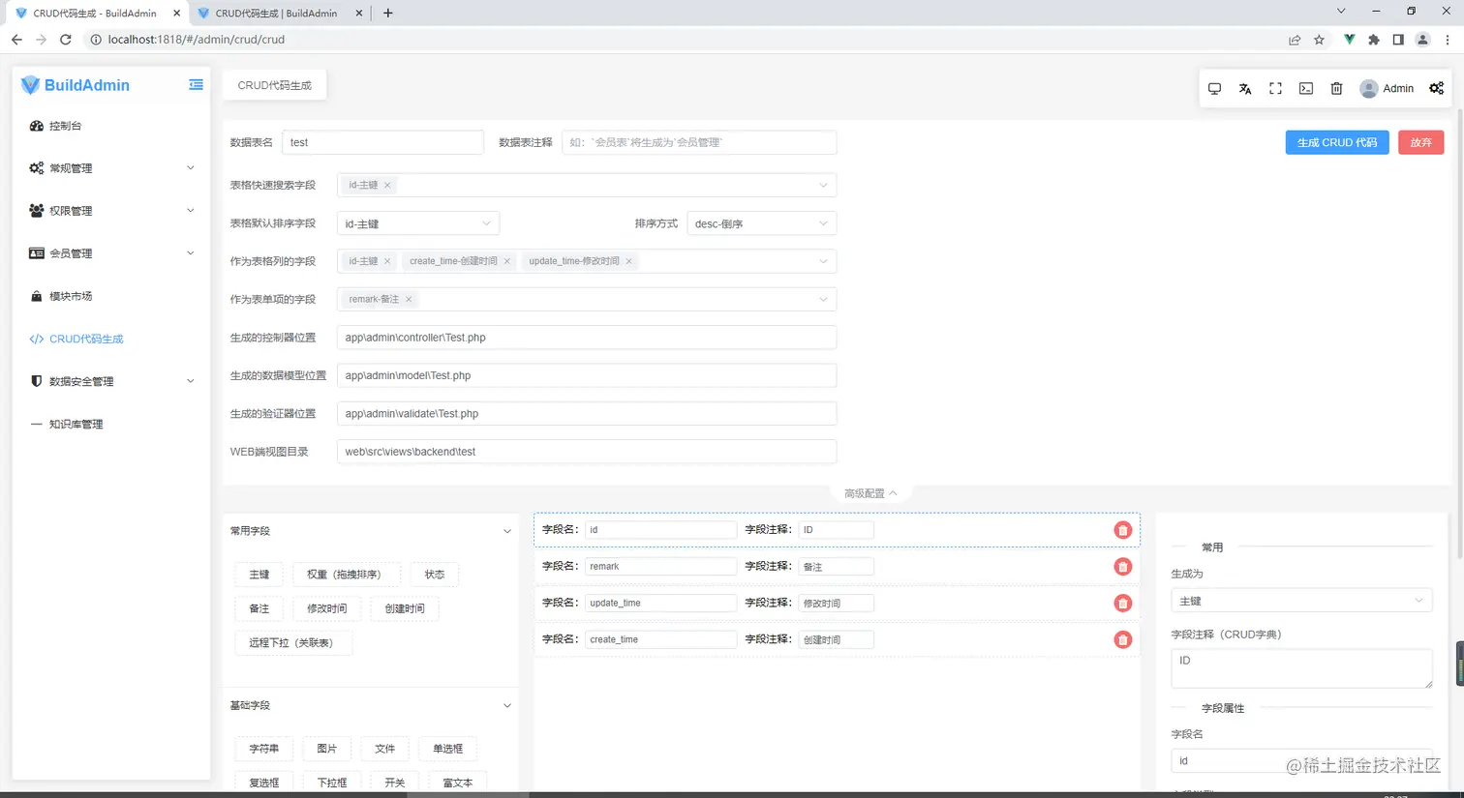
Task: Click the Admin user avatar
Action: click(x=1368, y=88)
